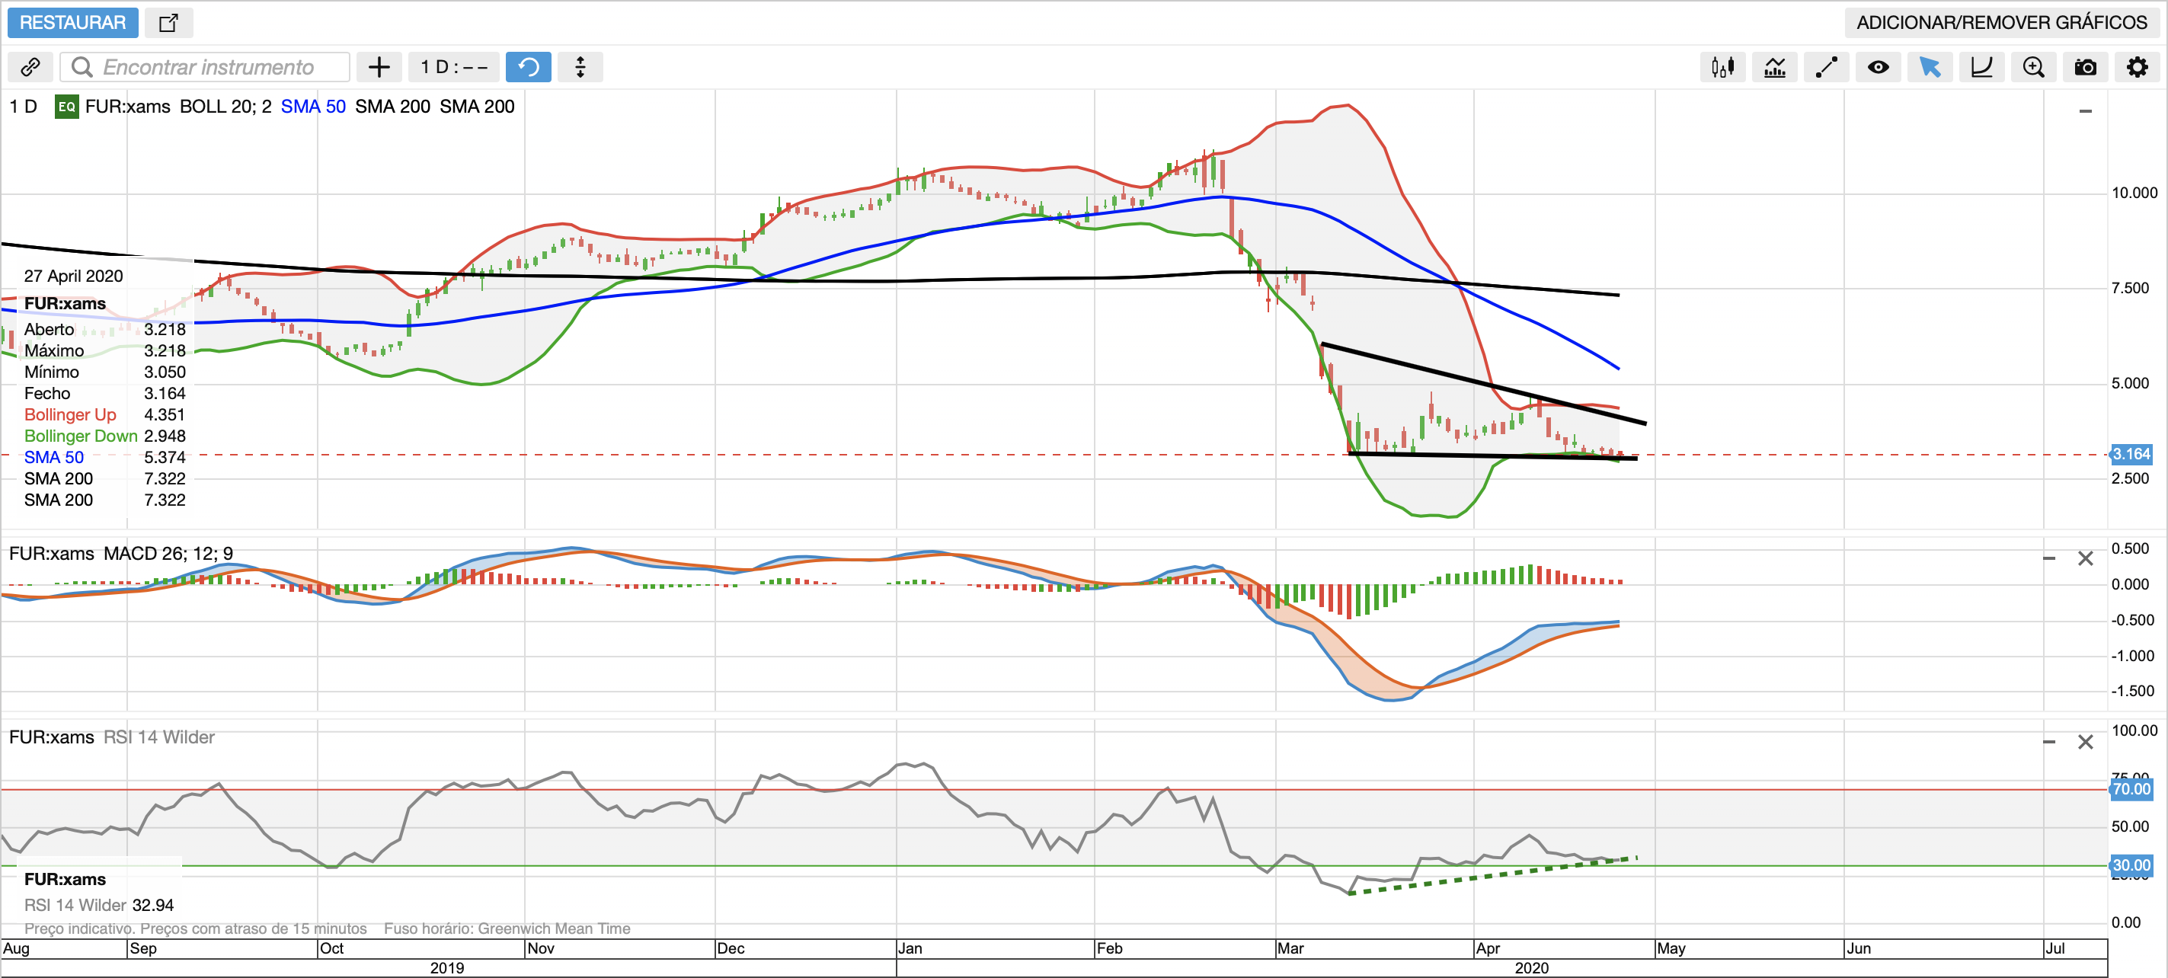Click the SMA 50 legend label

[x=312, y=107]
